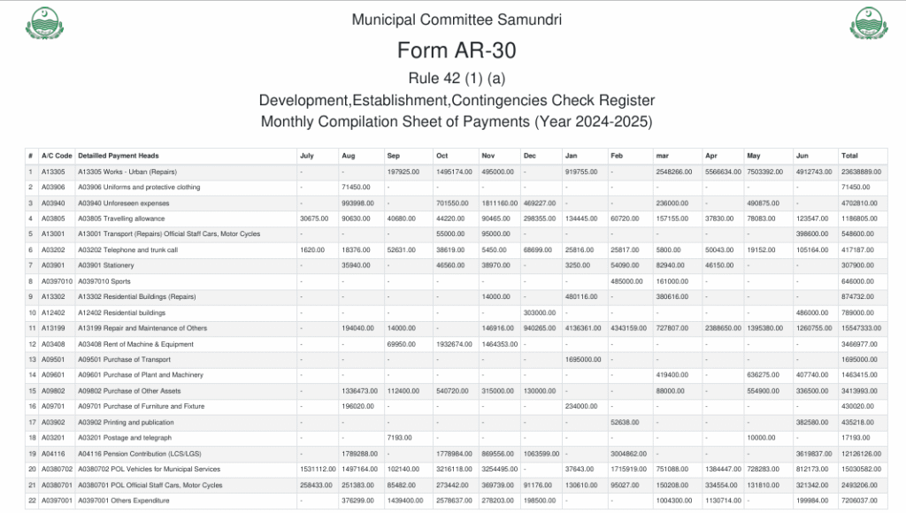The height and width of the screenshot is (513, 906).
Task: Select the A13305 Works - Urban (Repairs) row
Action: 127,172
